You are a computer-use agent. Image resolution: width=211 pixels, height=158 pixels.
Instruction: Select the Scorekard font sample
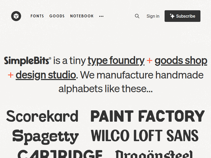pyautogui.click(x=42, y=116)
